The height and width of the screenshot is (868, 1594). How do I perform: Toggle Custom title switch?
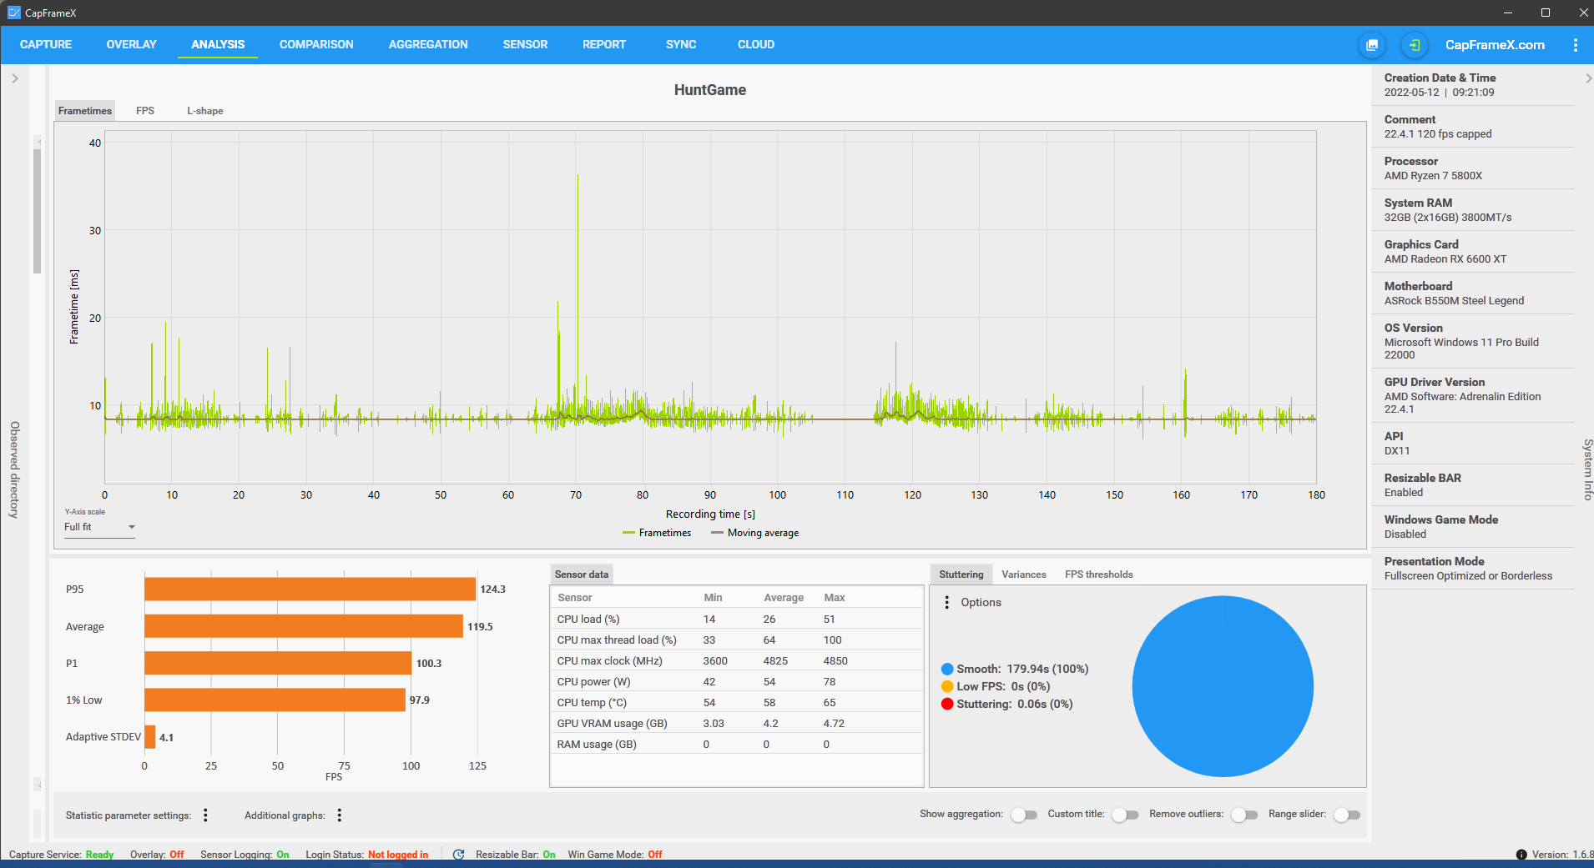click(x=1125, y=815)
